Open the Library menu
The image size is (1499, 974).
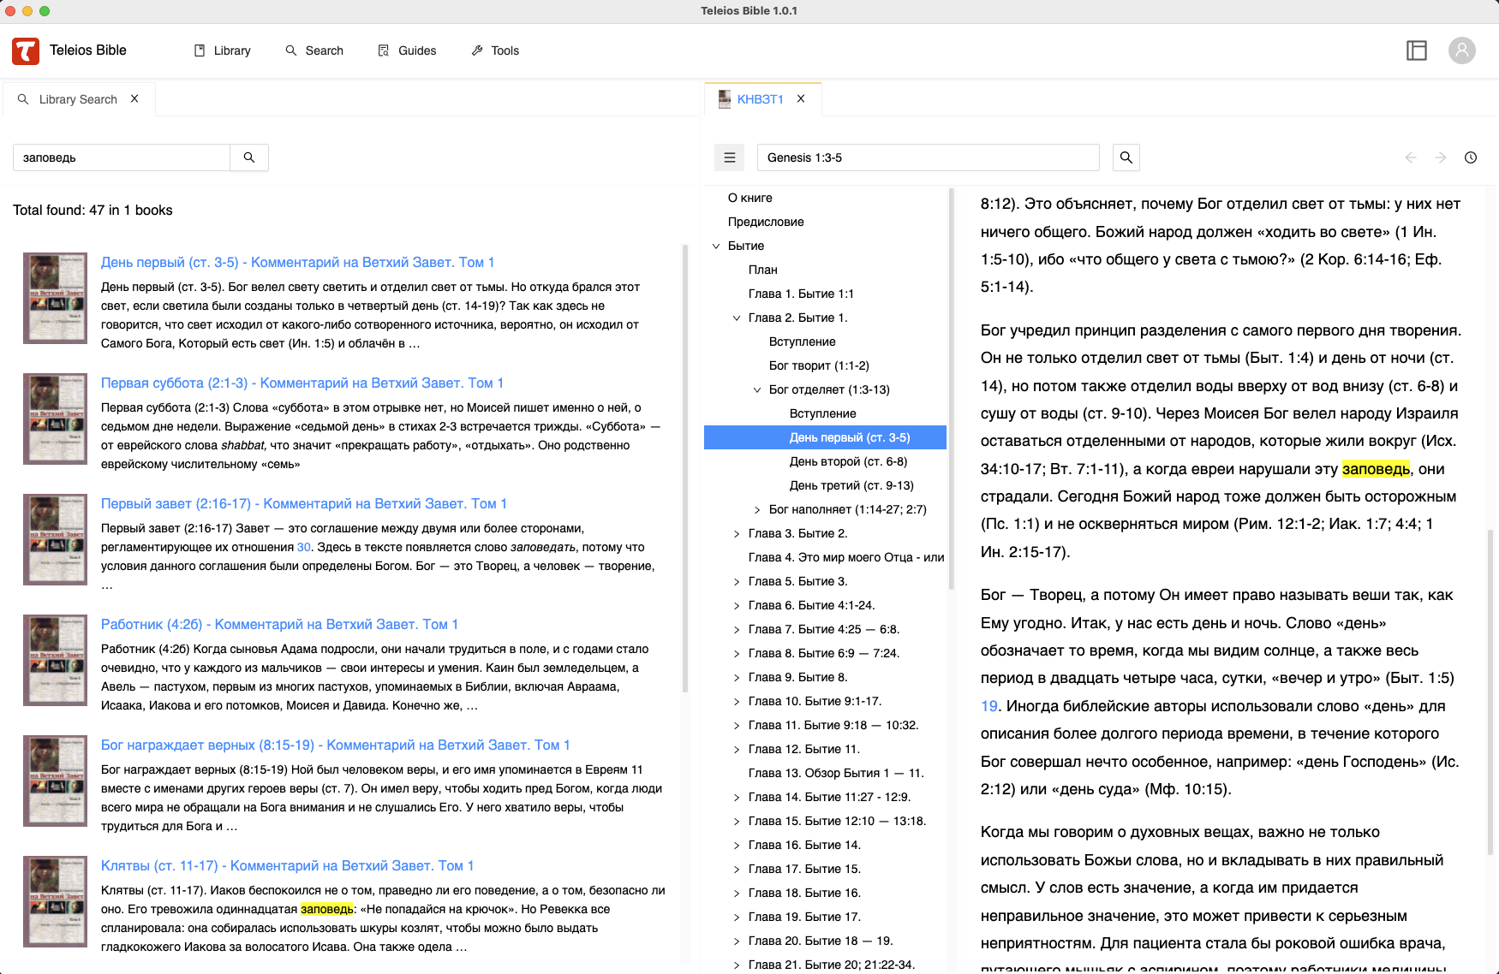223,51
